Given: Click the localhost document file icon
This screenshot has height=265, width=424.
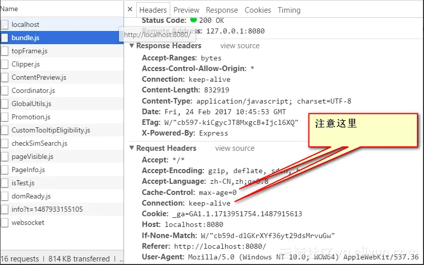Looking at the screenshot, I should 5,24.
